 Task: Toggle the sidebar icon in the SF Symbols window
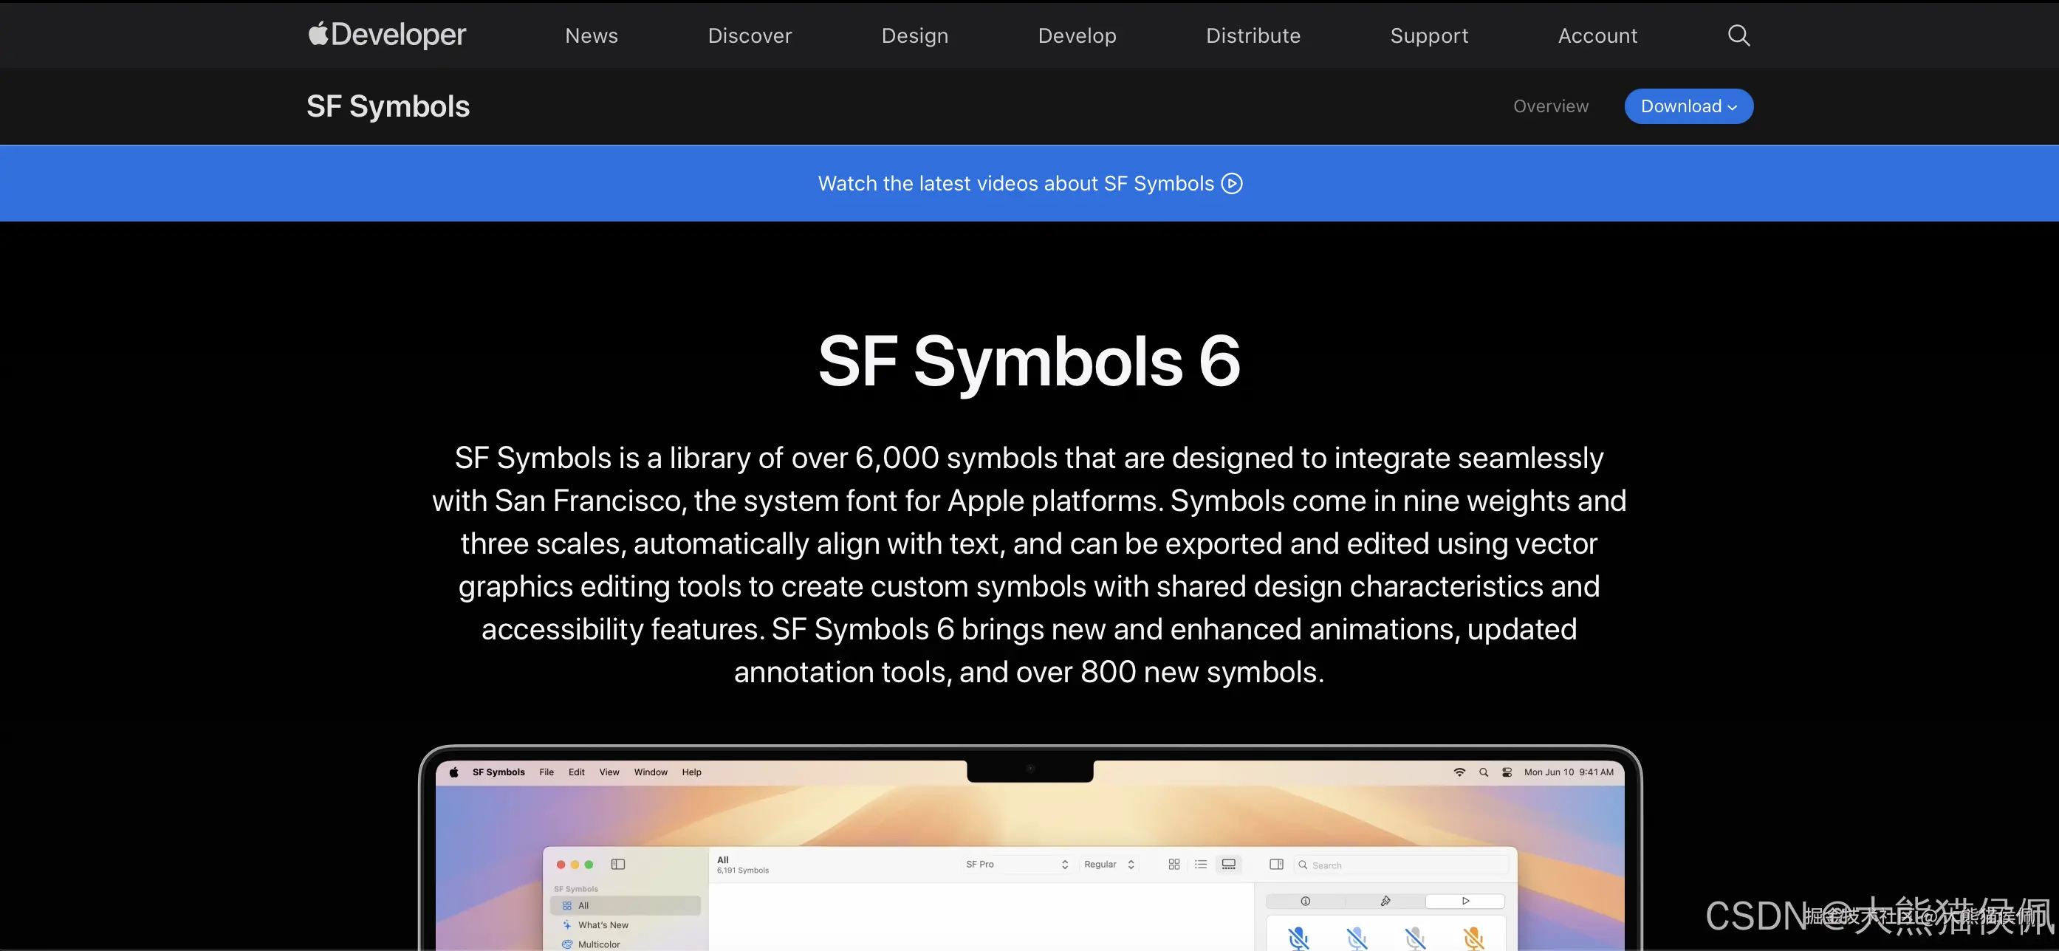618,864
